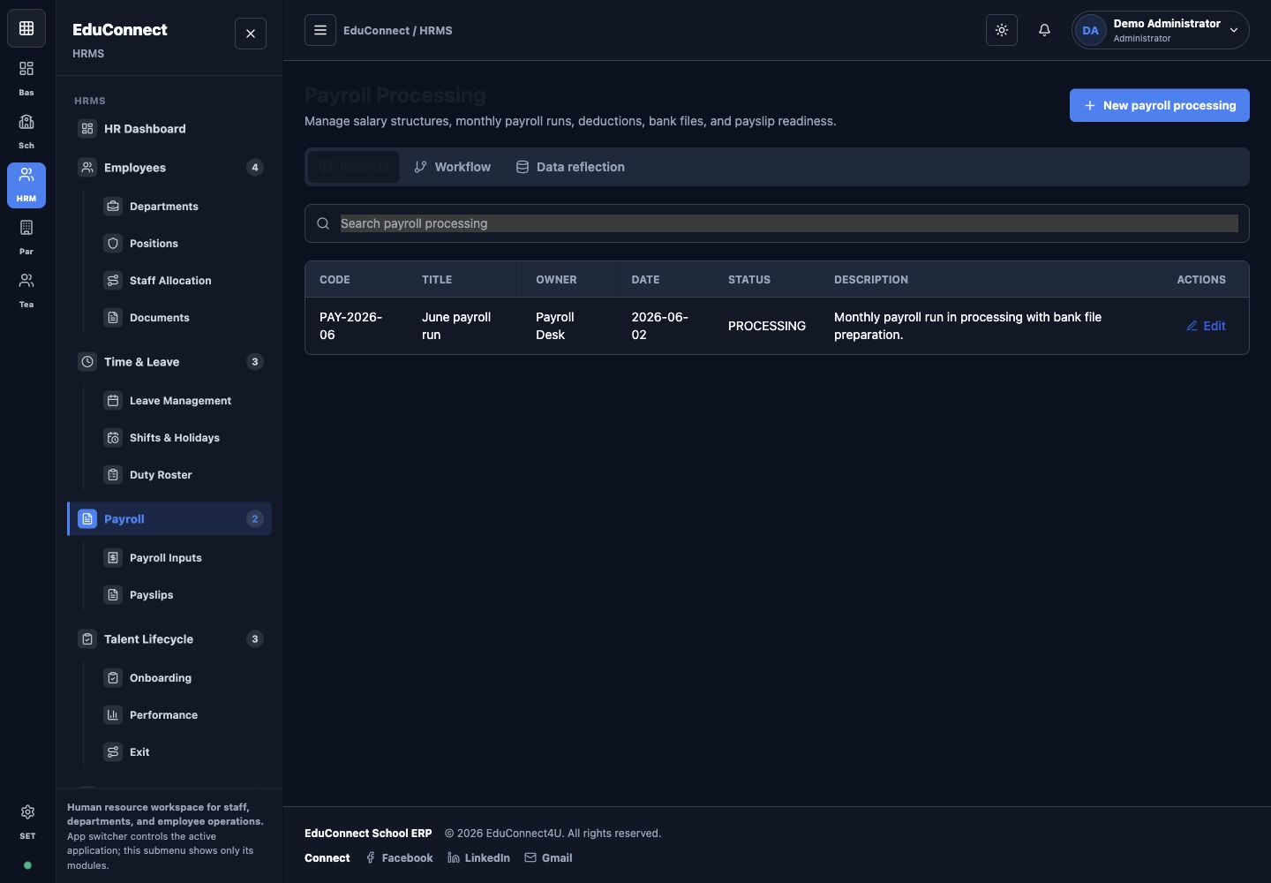Close the EduConnect HRMS sidebar panel
Image resolution: width=1271 pixels, height=883 pixels.
(251, 34)
